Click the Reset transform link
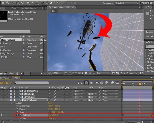Screen dimensions: 154x123 (x=51, y=103)
